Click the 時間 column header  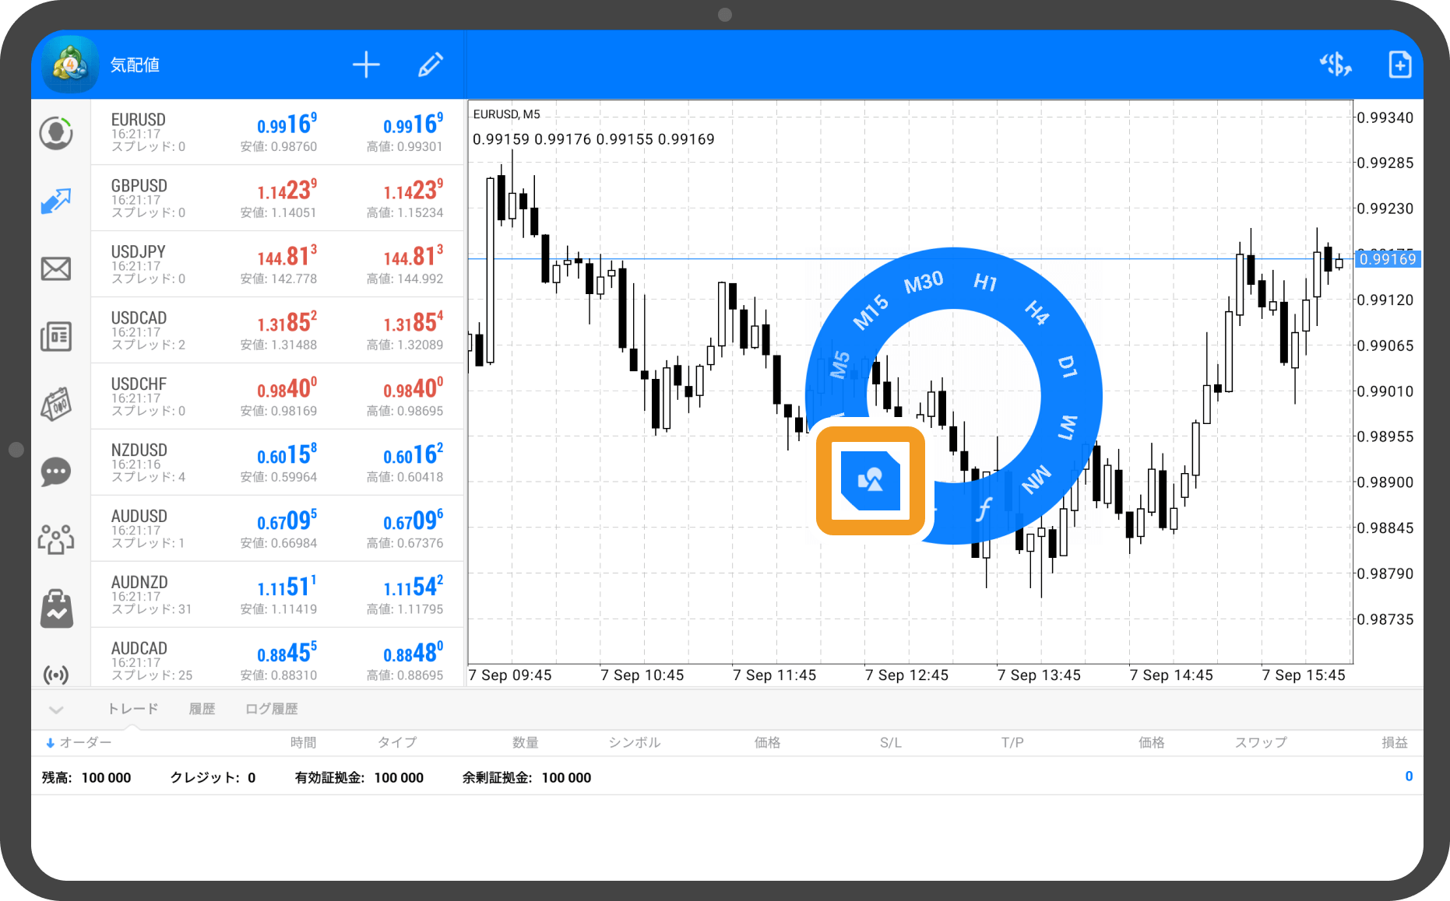coord(303,742)
